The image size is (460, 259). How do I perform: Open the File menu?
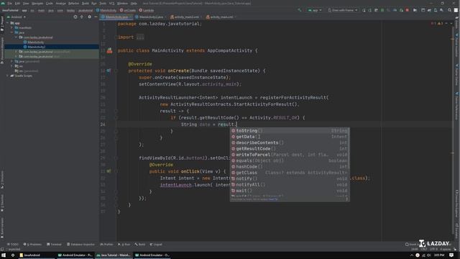pos(9,3)
